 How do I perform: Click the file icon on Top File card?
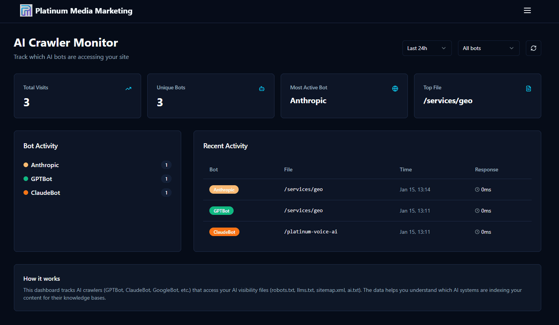pos(529,88)
